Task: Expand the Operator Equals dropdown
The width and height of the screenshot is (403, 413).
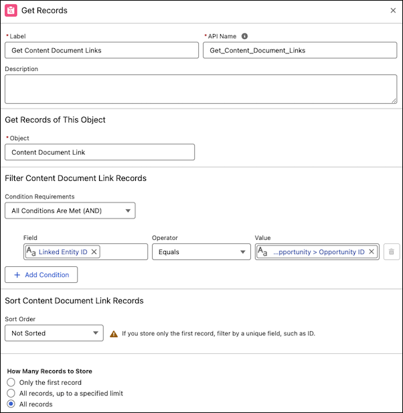Action: [201, 252]
